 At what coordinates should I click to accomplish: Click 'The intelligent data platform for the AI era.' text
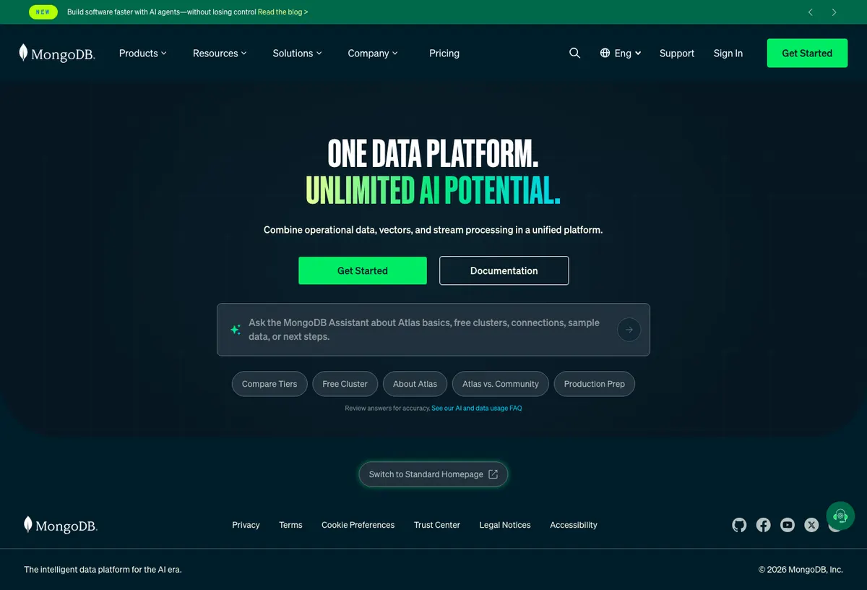point(103,569)
